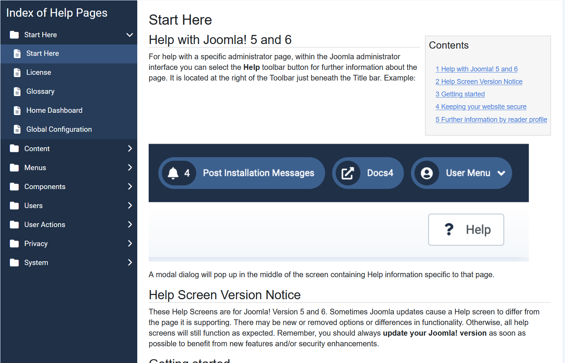Image resolution: width=565 pixels, height=363 pixels.
Task: Expand the Content section chevron
Action: click(130, 148)
